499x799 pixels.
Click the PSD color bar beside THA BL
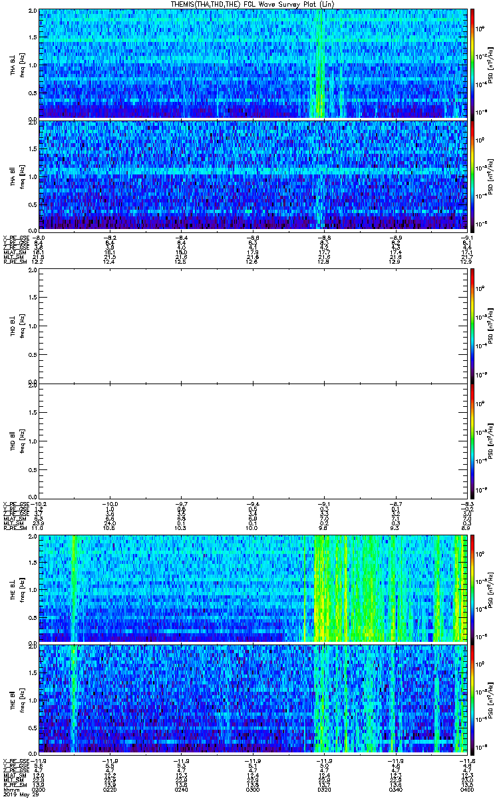click(x=472, y=65)
